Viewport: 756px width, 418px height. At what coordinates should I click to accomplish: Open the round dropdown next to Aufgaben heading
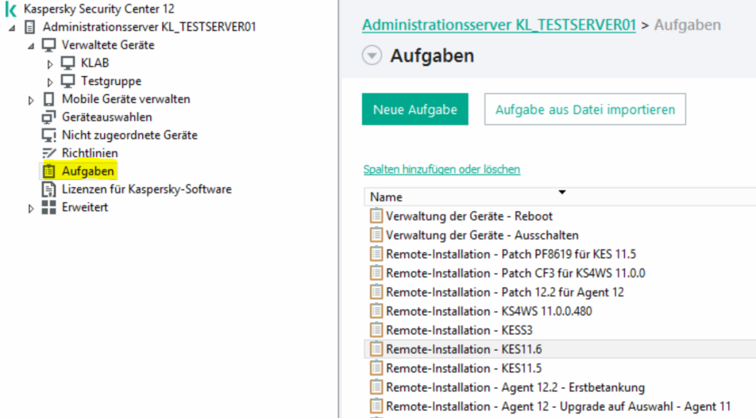[372, 56]
